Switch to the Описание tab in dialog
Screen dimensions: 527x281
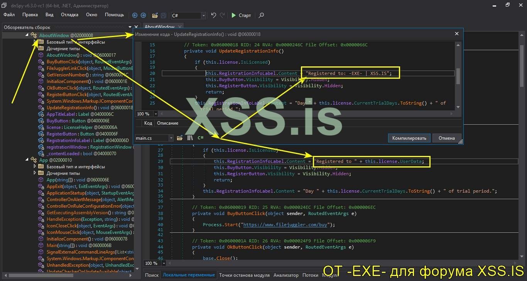point(167,123)
